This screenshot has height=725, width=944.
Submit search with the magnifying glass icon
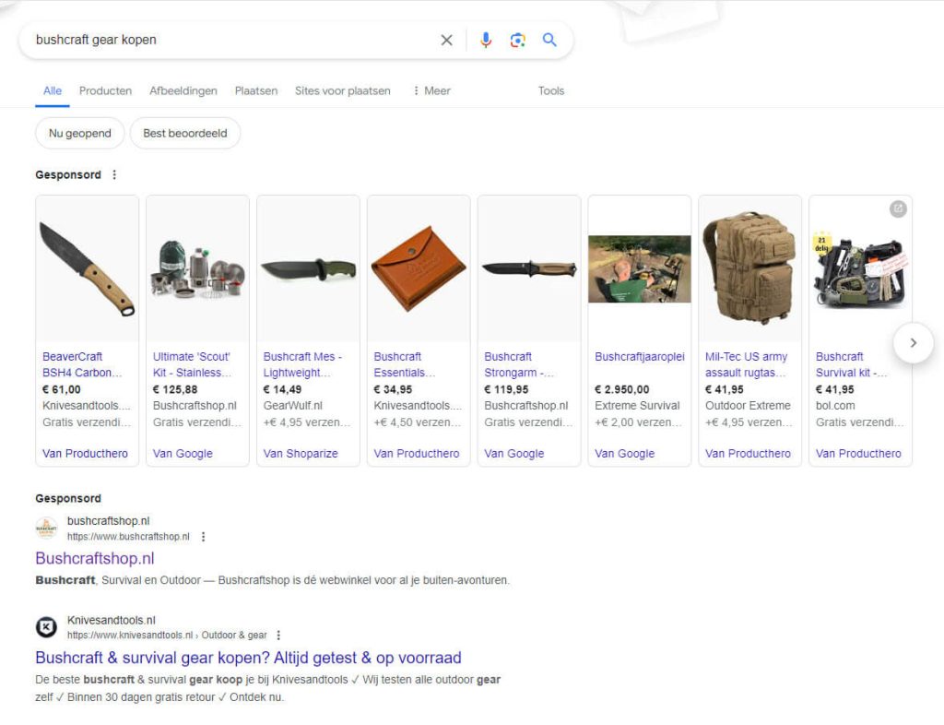[x=549, y=40]
